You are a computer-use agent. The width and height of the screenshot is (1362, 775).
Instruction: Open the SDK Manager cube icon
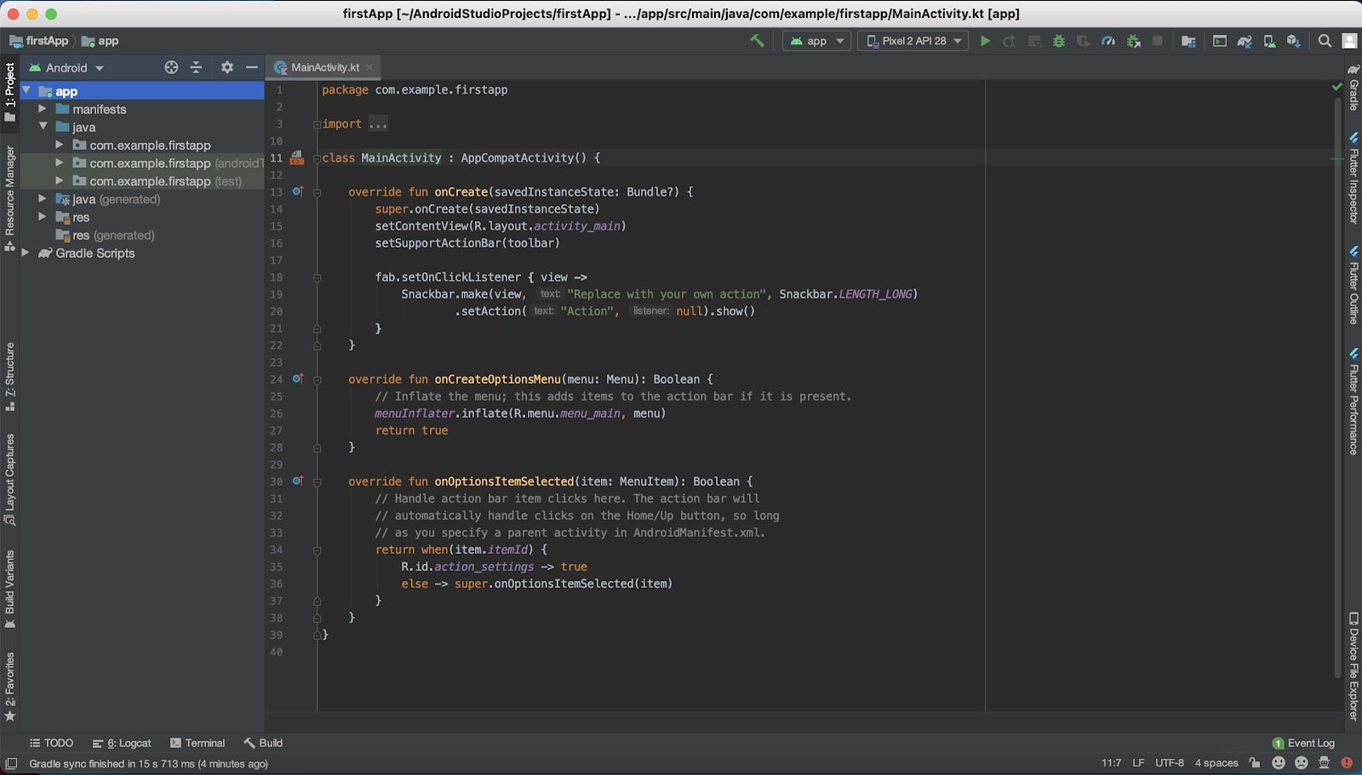click(1294, 41)
